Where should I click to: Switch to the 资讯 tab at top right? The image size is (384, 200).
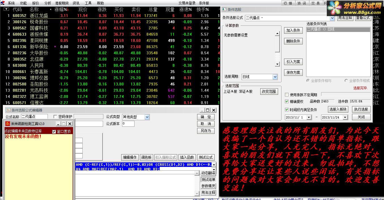(x=302, y=3)
